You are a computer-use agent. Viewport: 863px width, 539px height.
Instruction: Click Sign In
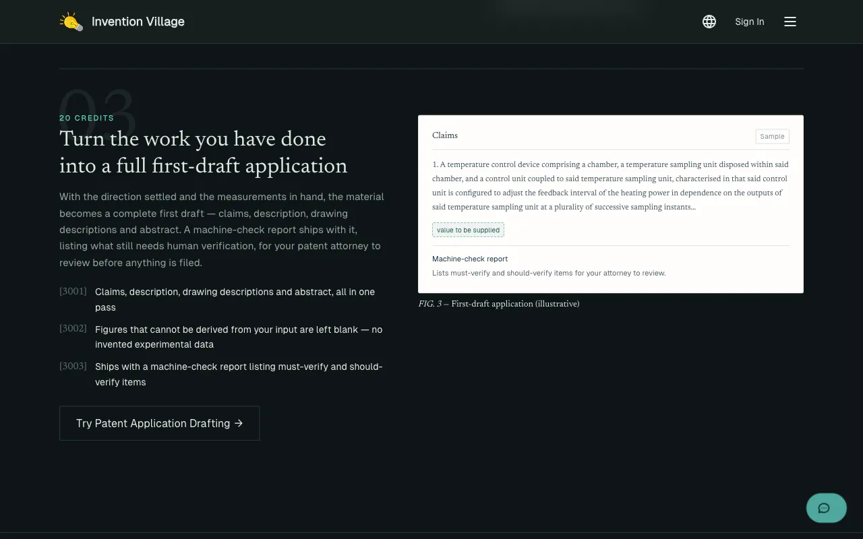point(750,22)
